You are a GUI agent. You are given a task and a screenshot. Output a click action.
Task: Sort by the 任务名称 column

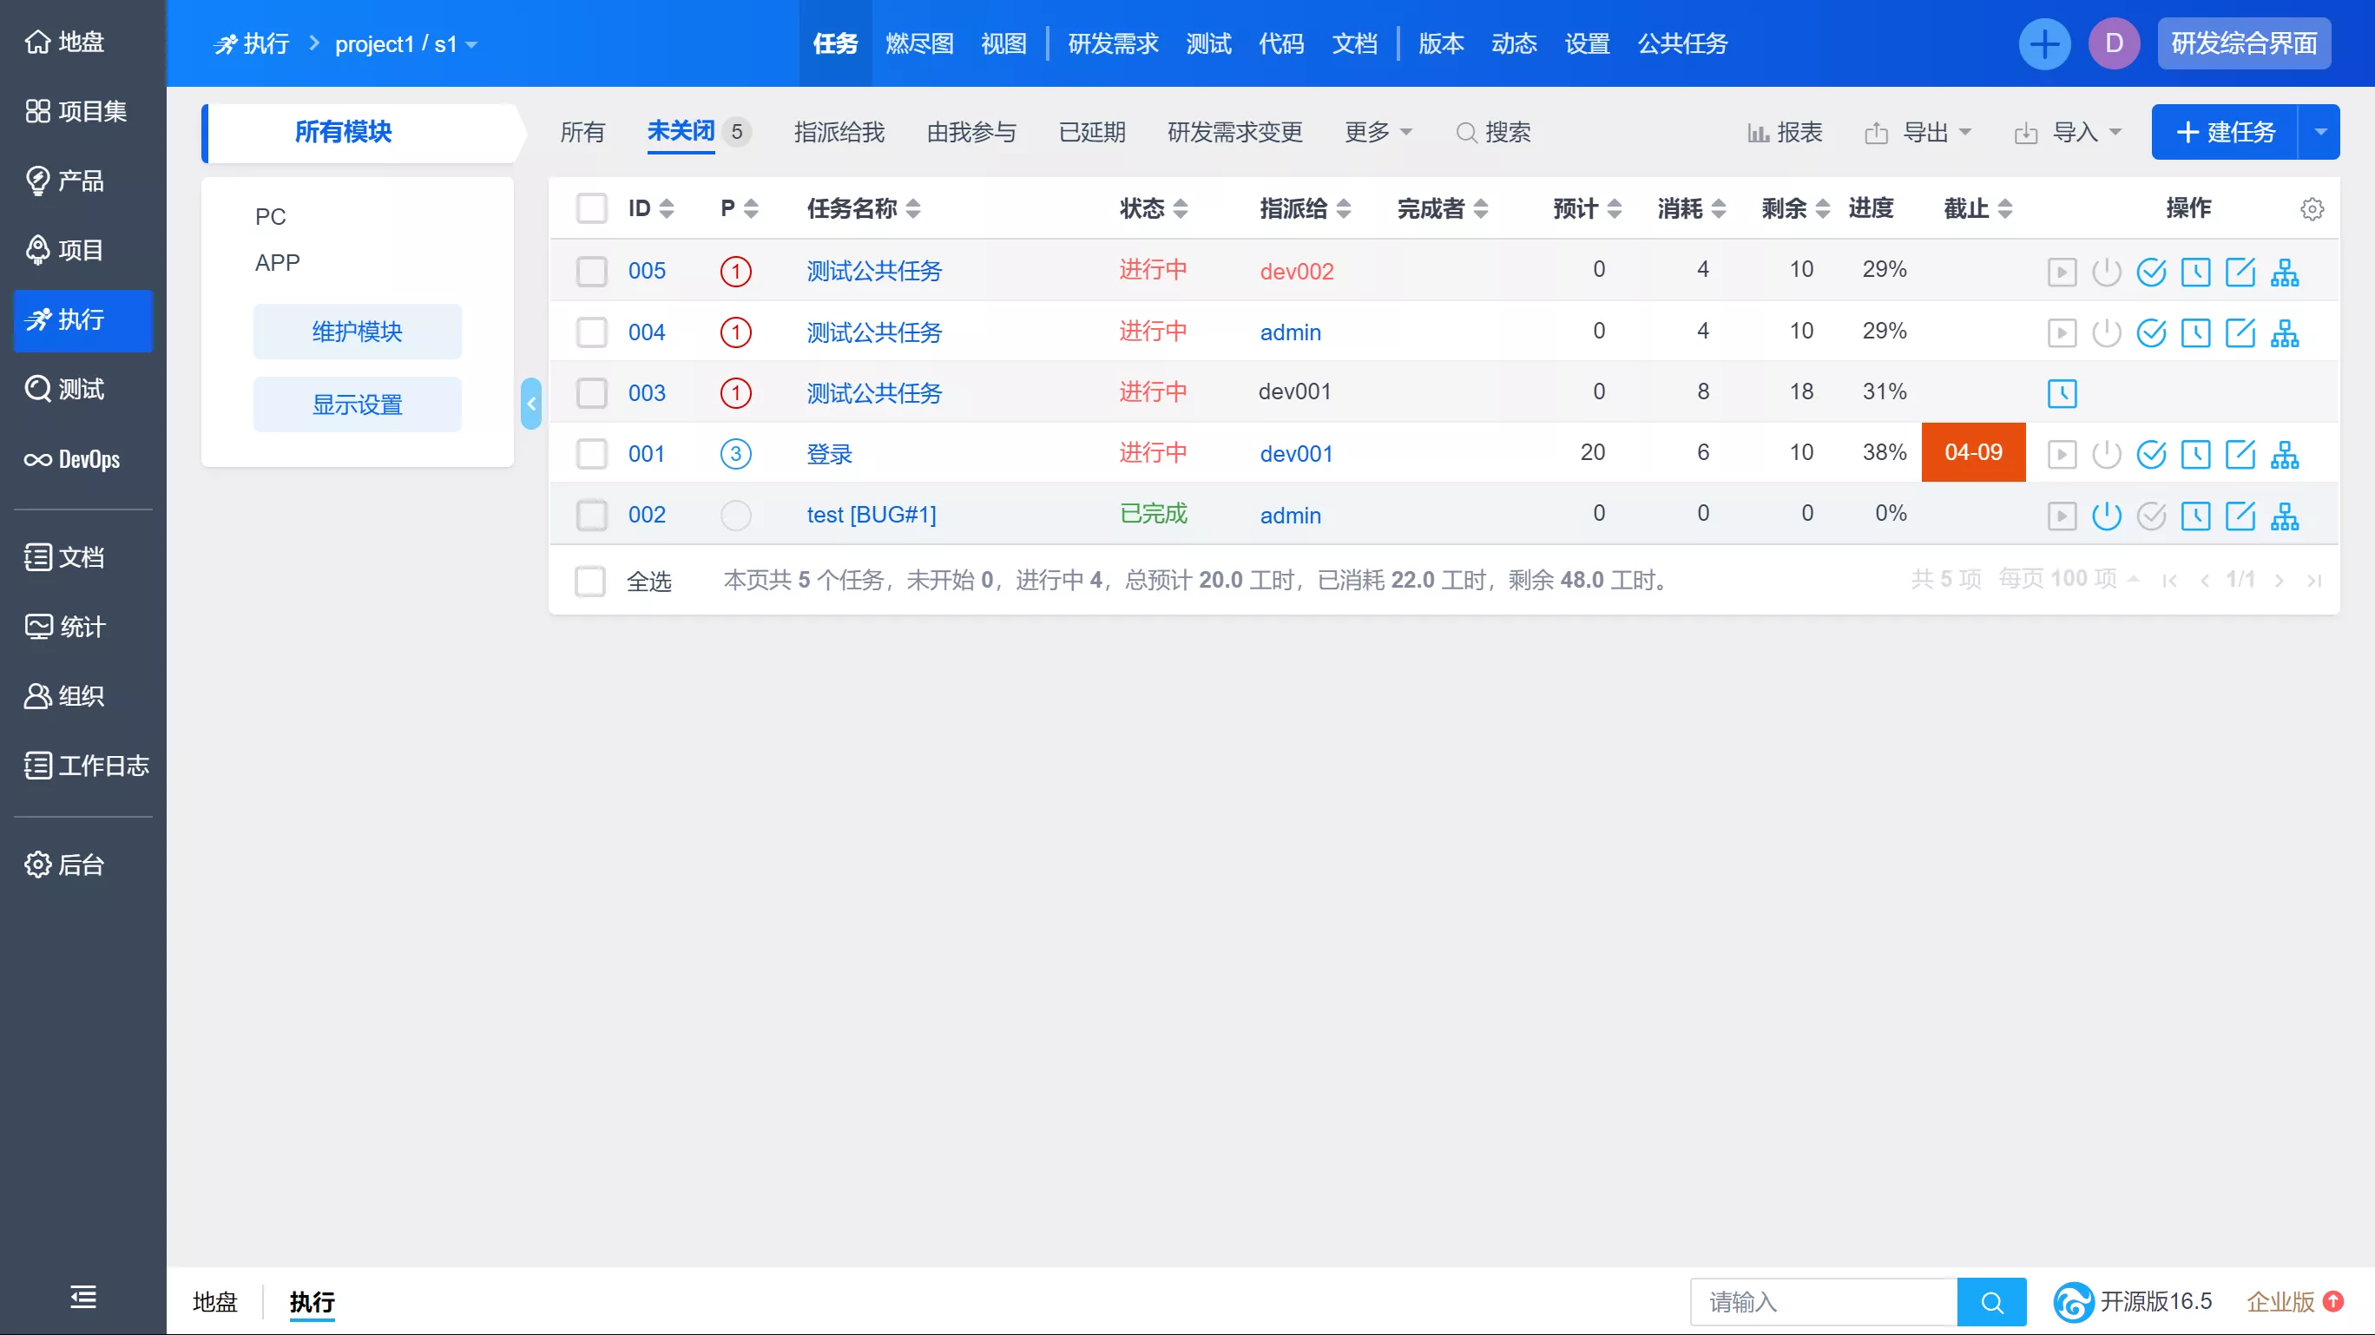(x=863, y=208)
